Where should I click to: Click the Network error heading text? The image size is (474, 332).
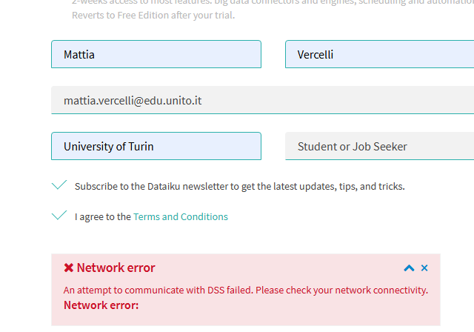(116, 268)
